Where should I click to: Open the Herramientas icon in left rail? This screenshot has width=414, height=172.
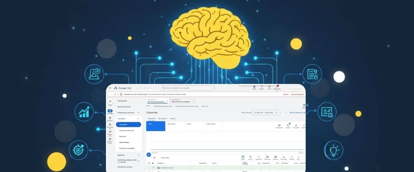110,125
